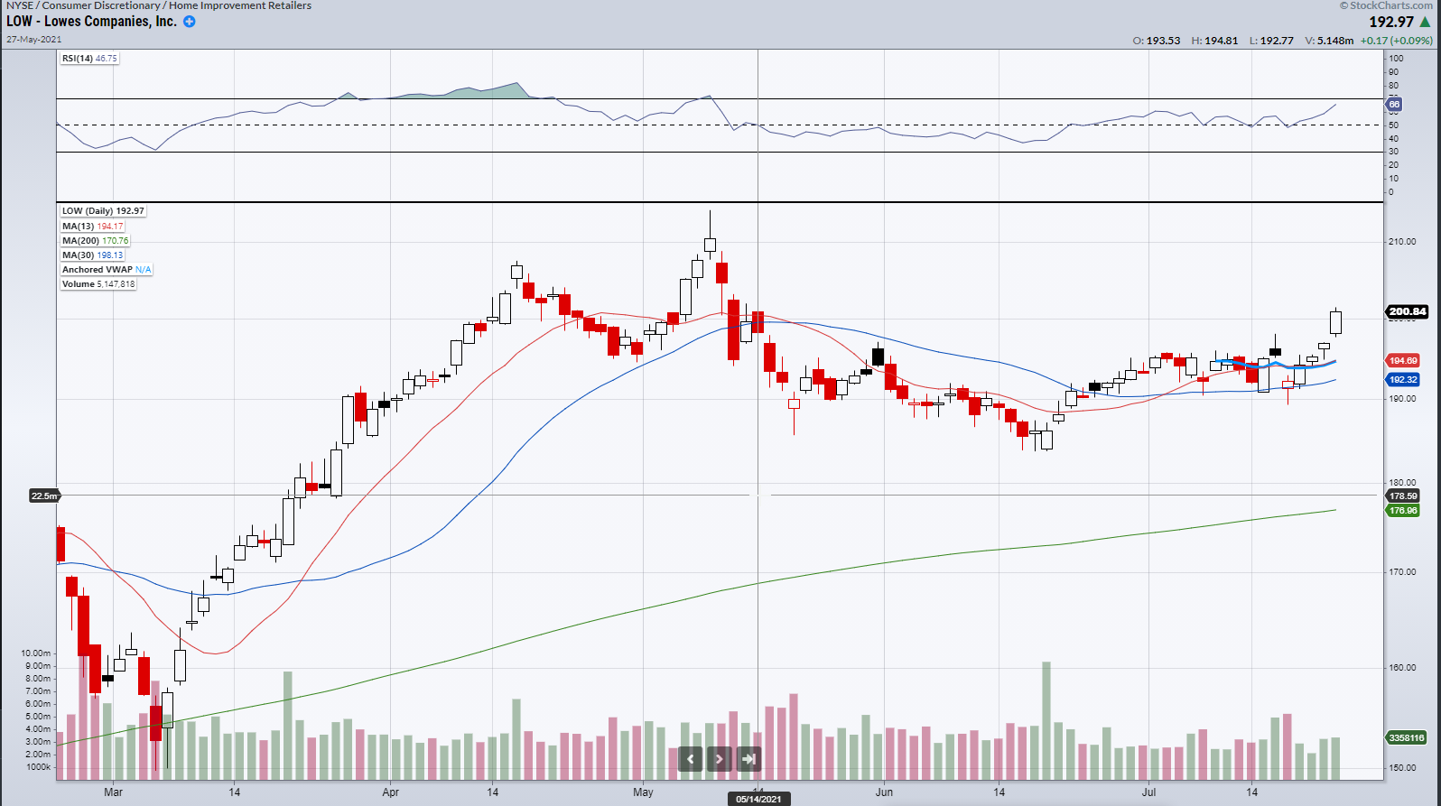This screenshot has height=806, width=1441.
Task: Select the MA(30) 198.13 legend entry
Action: tap(92, 255)
